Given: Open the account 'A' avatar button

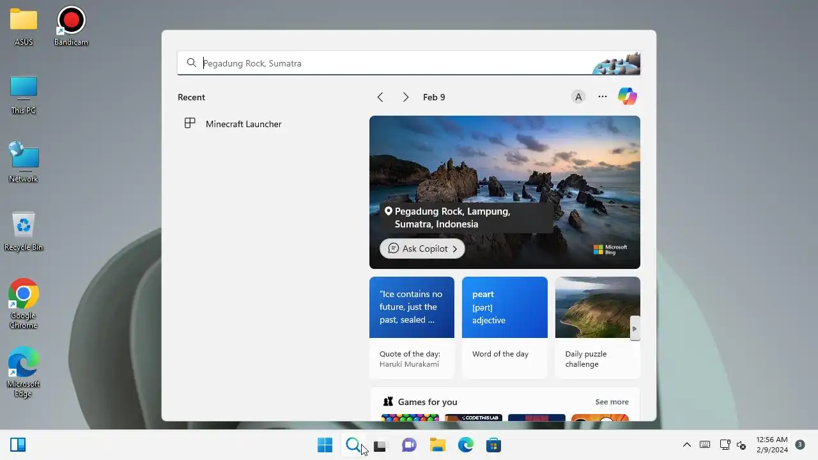Looking at the screenshot, I should click(x=578, y=97).
